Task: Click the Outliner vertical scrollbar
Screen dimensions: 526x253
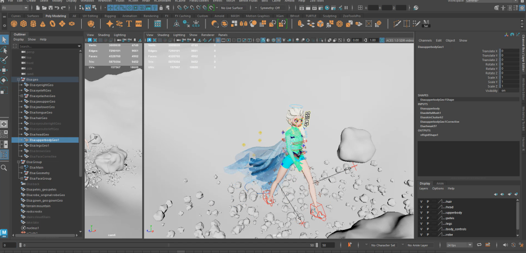Action: 80,114
